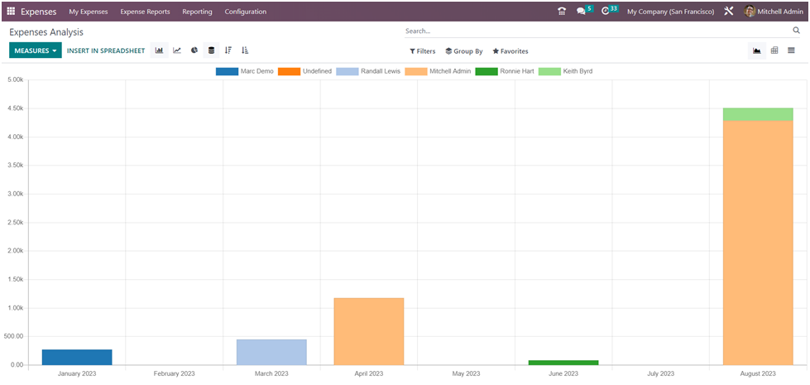Open the Expense Reports menu

pos(145,12)
